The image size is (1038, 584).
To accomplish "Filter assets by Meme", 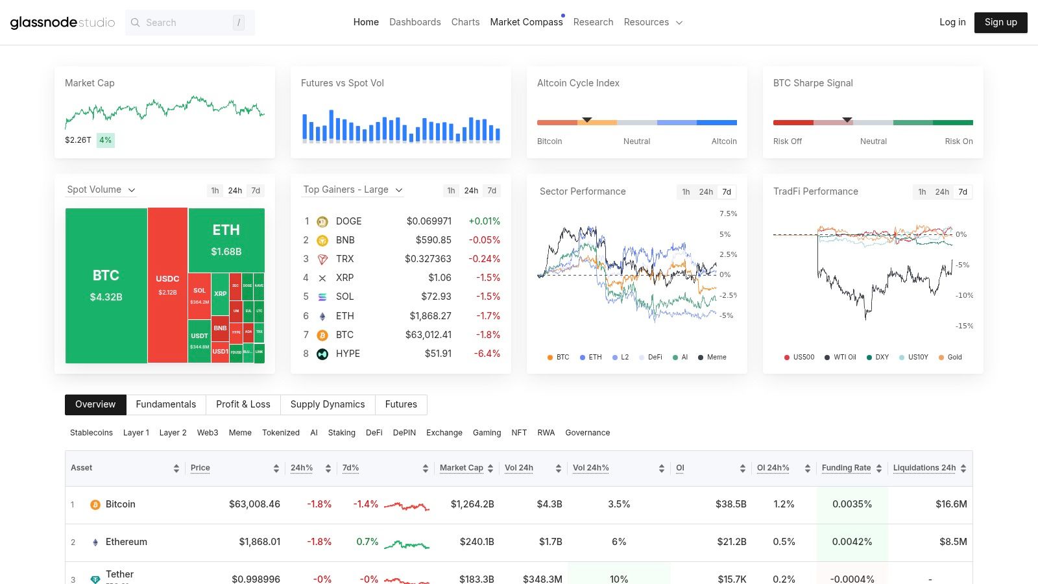I will pyautogui.click(x=240, y=433).
